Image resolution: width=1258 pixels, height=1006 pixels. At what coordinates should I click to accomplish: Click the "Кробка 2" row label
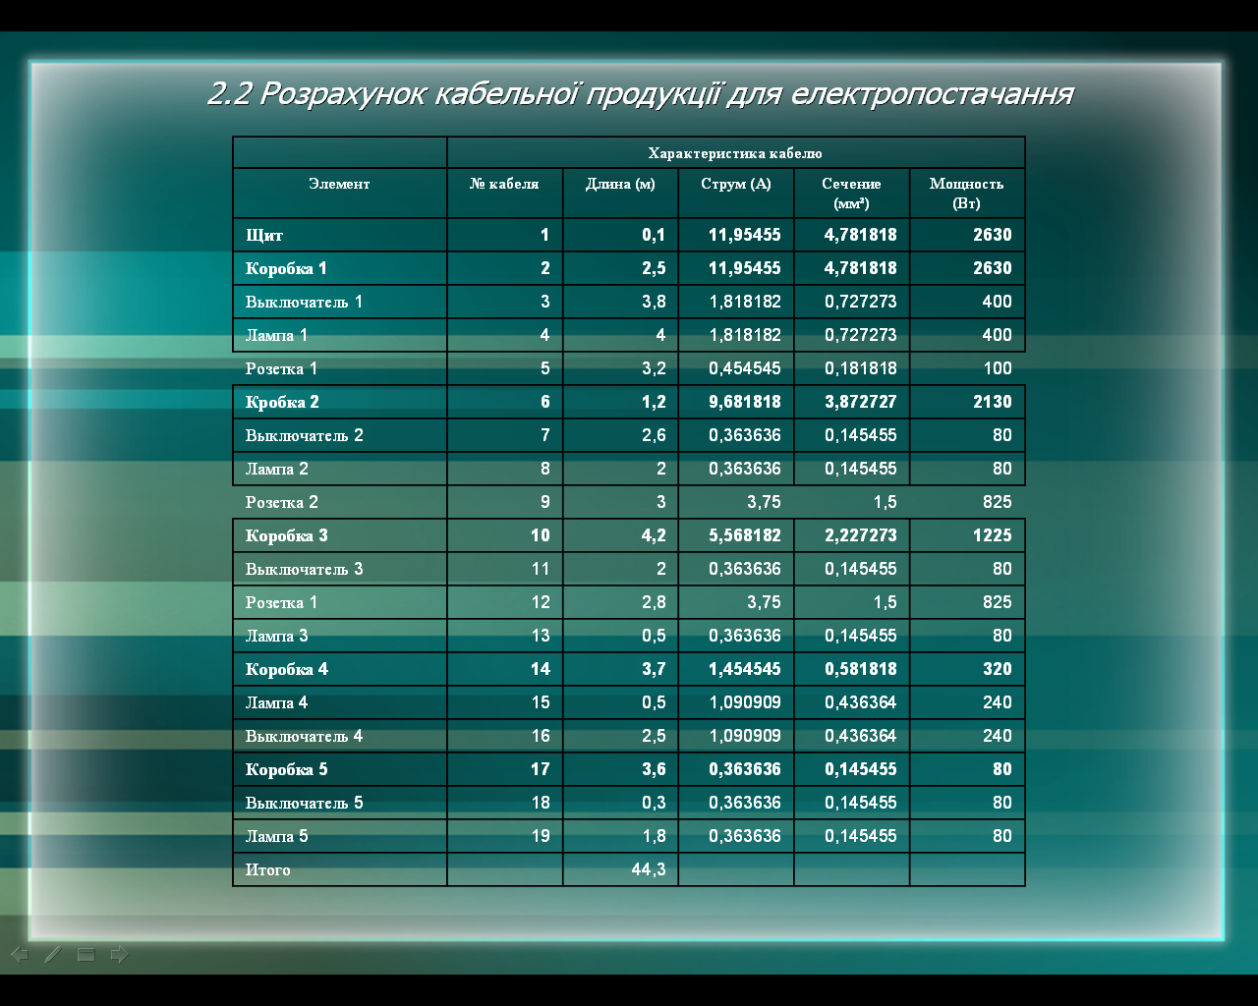point(282,403)
